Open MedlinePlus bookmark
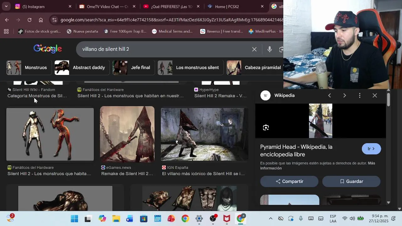 click(x=266, y=31)
